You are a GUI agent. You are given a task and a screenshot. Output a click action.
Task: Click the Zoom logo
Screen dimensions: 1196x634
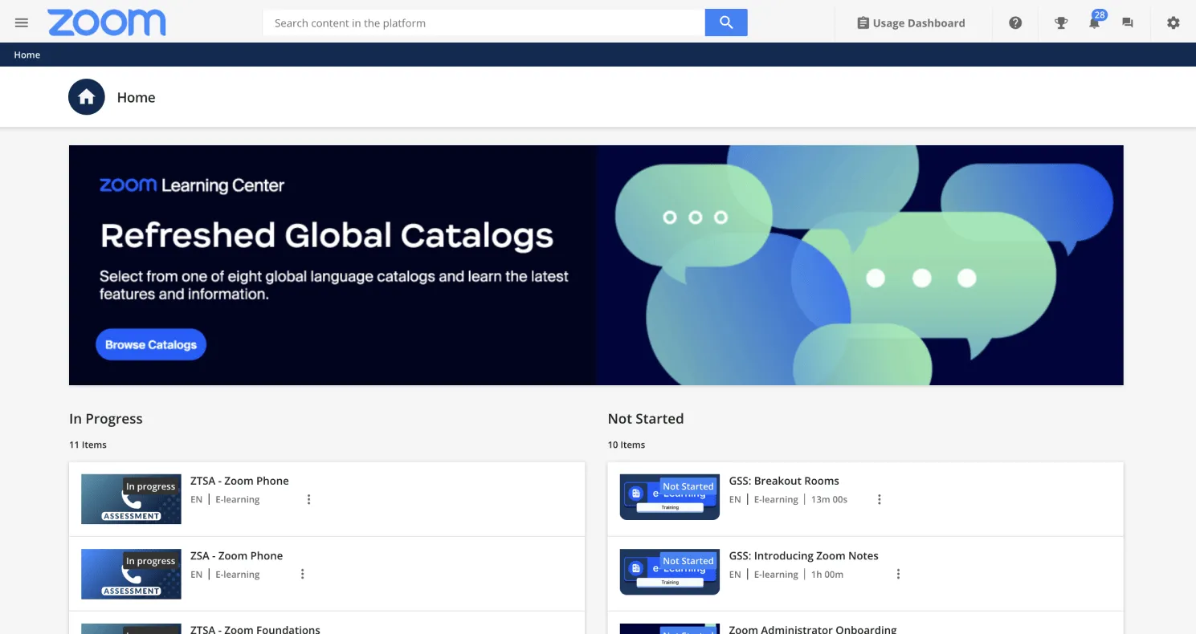point(107,22)
